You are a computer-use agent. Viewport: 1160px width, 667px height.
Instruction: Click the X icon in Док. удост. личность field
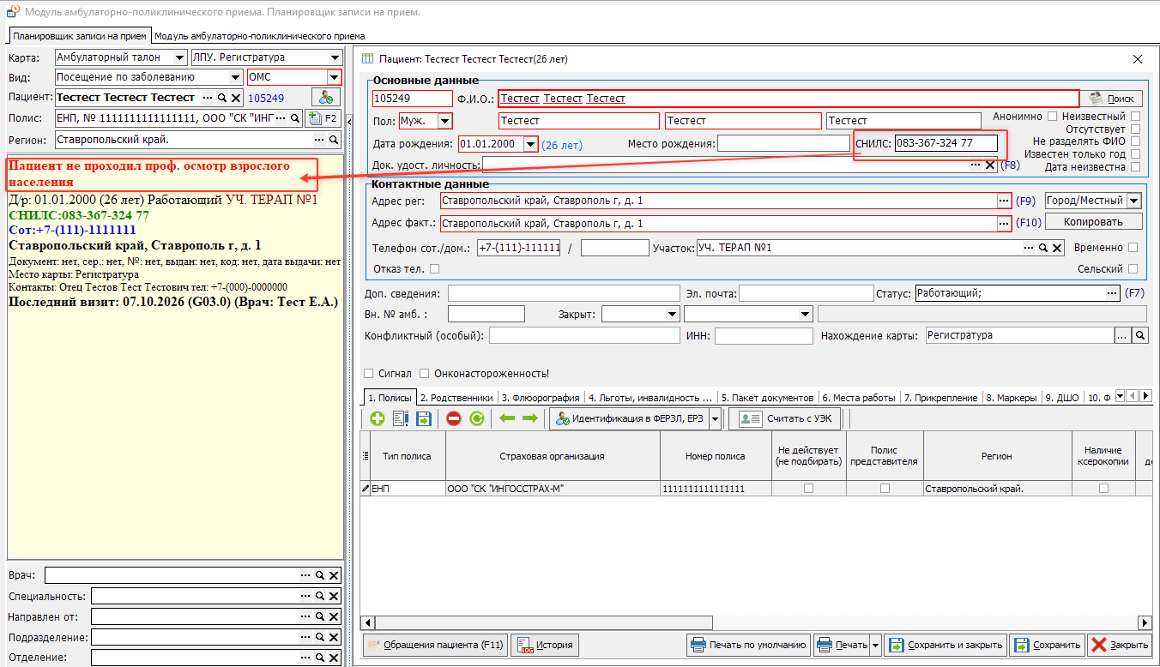click(x=990, y=165)
